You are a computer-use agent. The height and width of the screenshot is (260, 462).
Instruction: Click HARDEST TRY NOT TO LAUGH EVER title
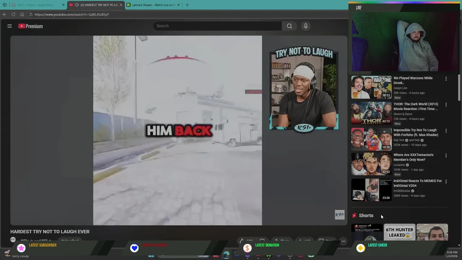tap(50, 232)
